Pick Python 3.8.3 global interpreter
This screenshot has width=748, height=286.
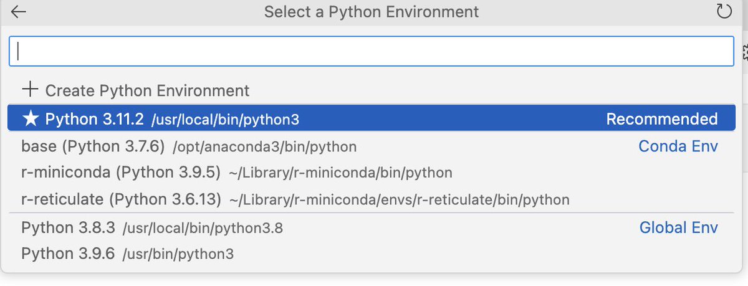[x=371, y=227]
